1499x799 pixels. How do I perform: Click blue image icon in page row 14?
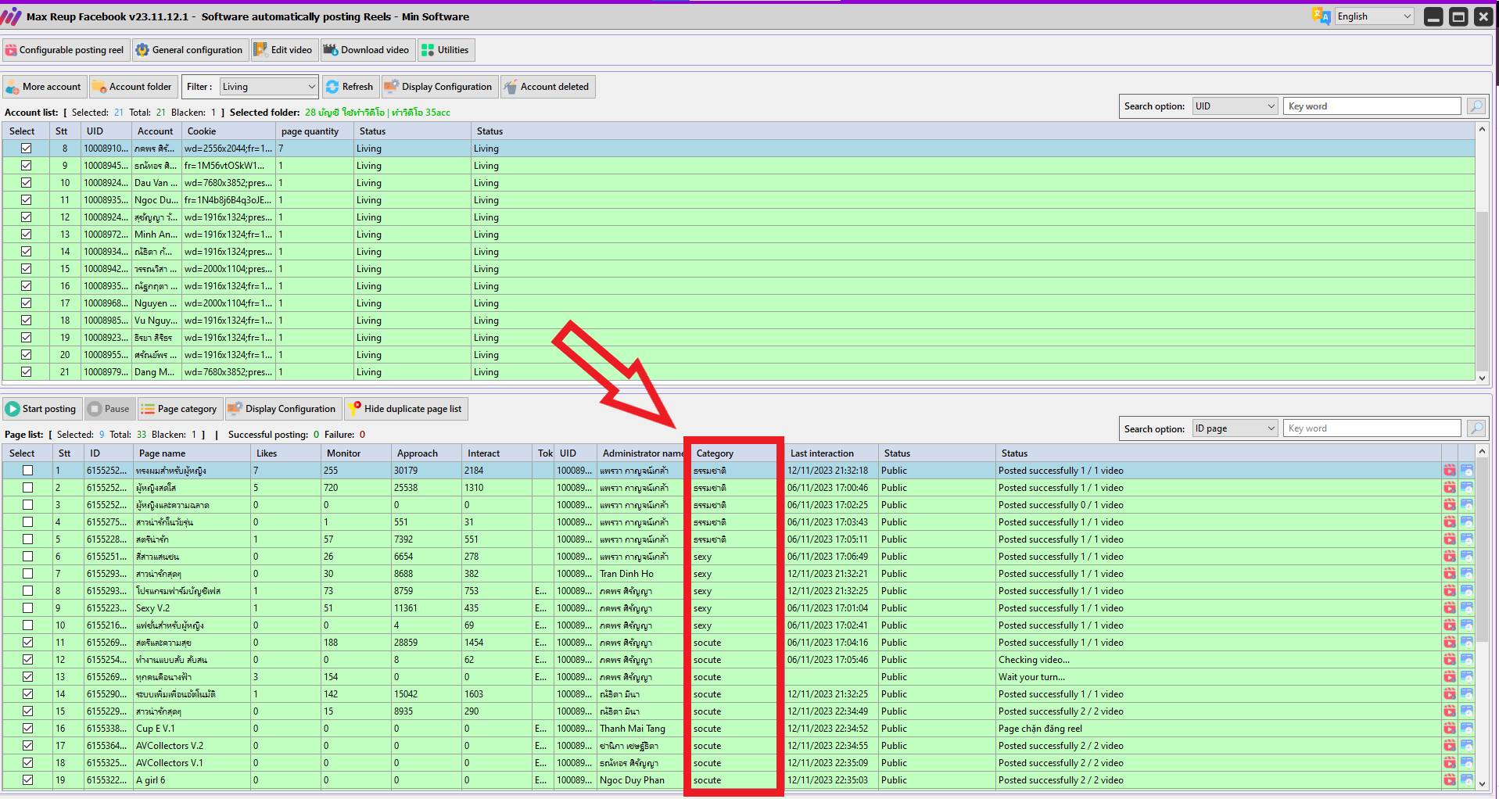(1467, 694)
